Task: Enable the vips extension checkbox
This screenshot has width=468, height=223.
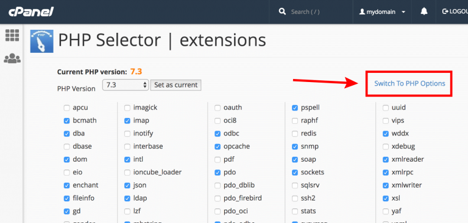Action: click(x=386, y=120)
